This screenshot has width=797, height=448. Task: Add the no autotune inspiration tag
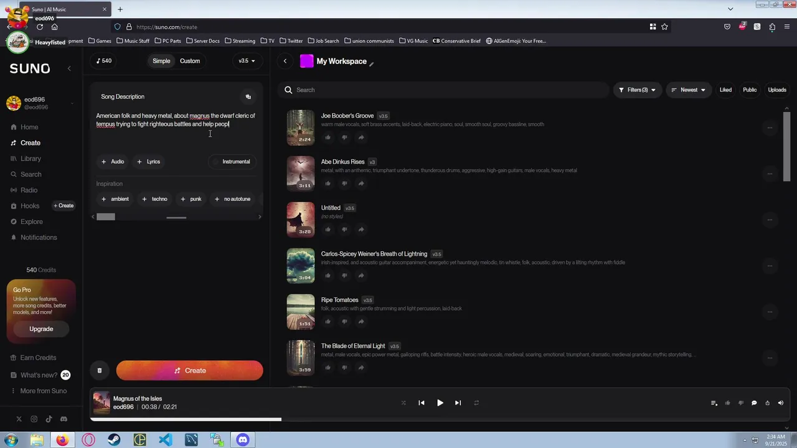coord(232,199)
